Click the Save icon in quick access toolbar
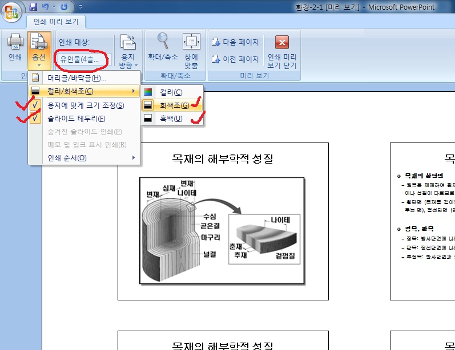The width and height of the screenshot is (455, 350). click(x=33, y=7)
